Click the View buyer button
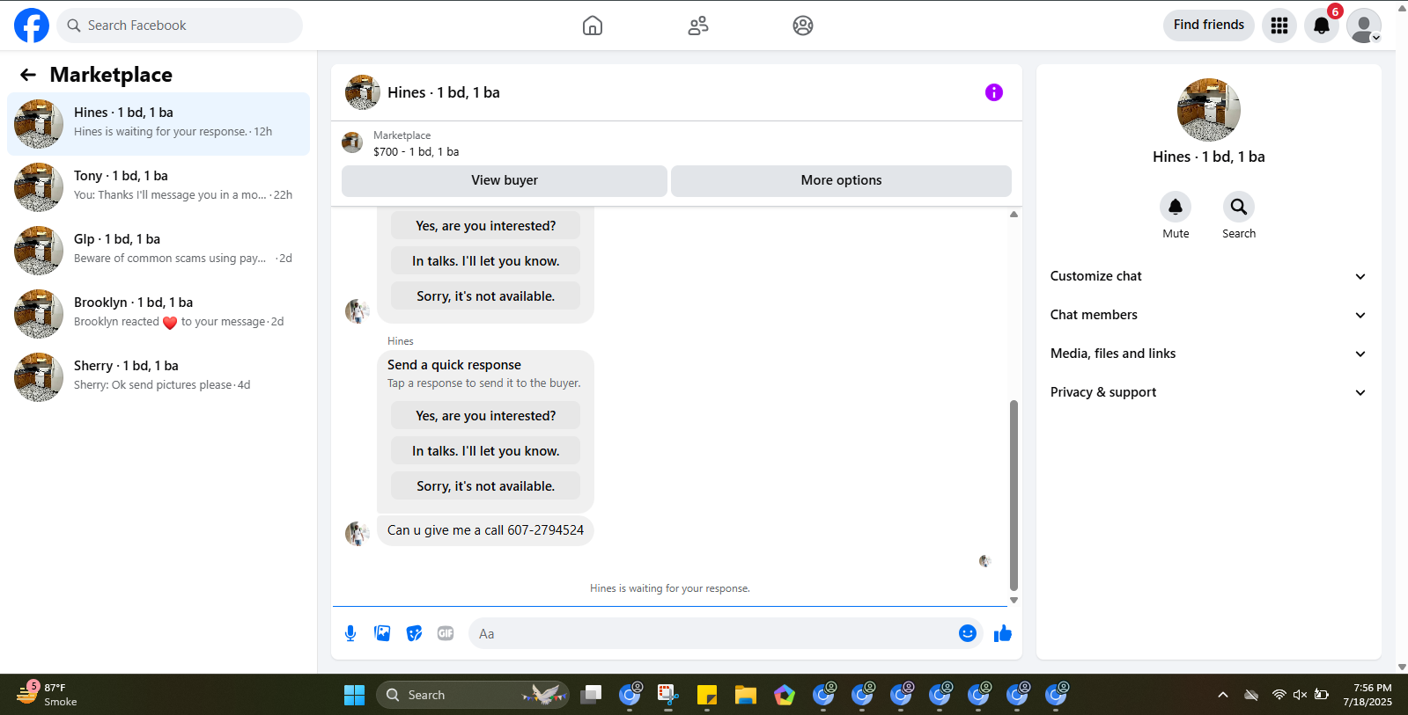This screenshot has width=1408, height=715. [x=505, y=180]
